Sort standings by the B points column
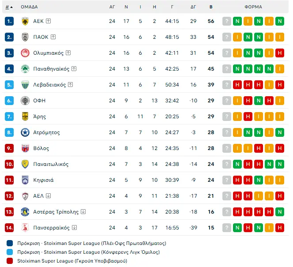Screen dimensions: 293x267 [211, 7]
